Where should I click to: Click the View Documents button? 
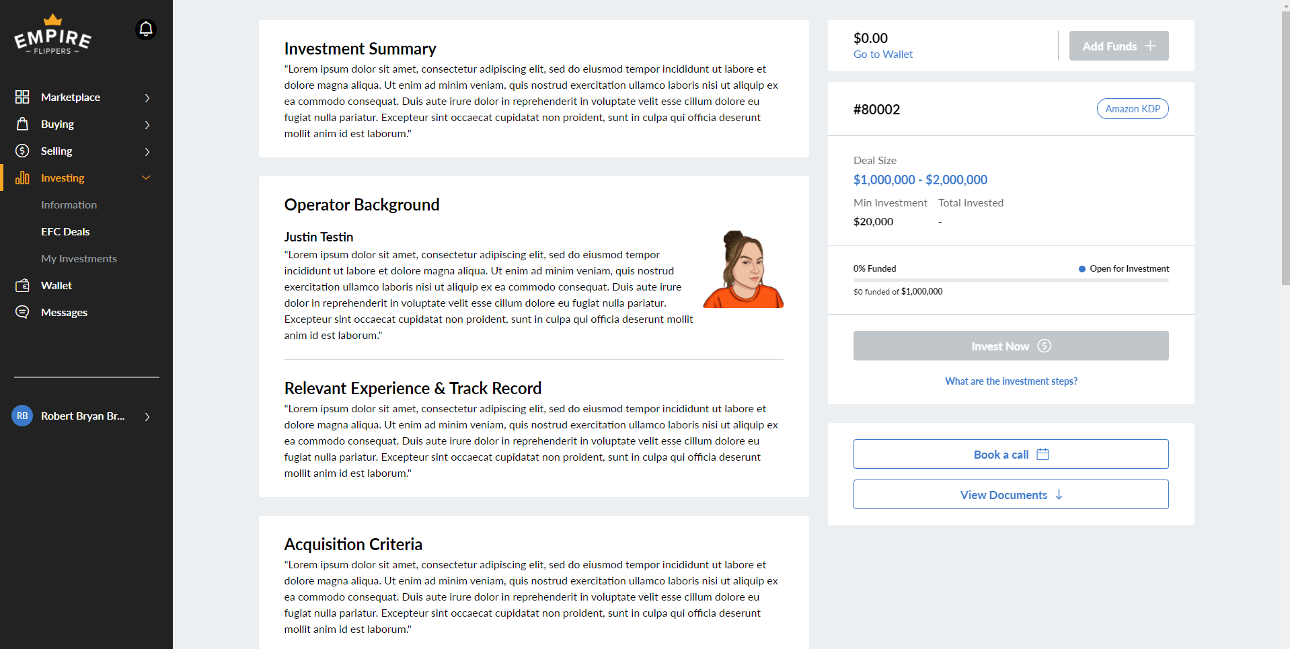point(1011,494)
